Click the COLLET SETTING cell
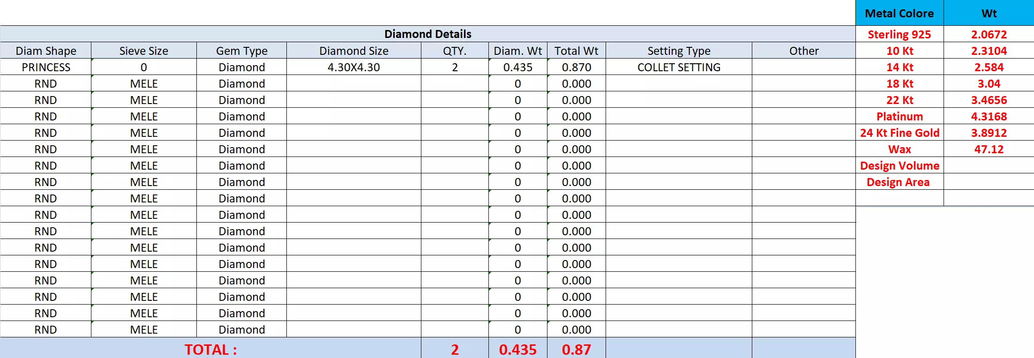Image resolution: width=1034 pixels, height=358 pixels. (x=679, y=67)
